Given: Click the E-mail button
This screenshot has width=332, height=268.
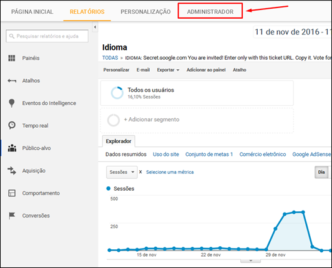Looking at the screenshot, I should click(x=143, y=70).
